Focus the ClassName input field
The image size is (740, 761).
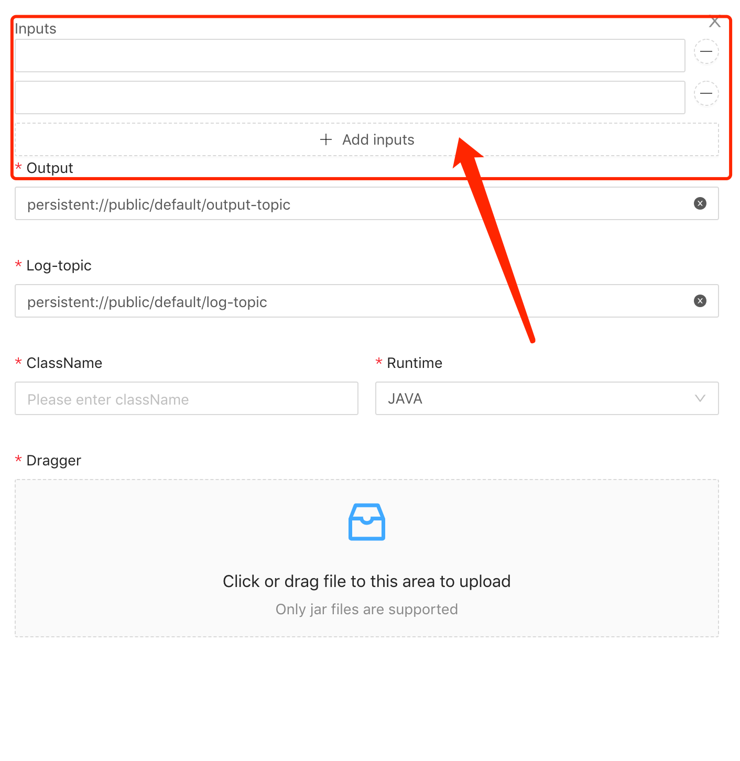187,398
